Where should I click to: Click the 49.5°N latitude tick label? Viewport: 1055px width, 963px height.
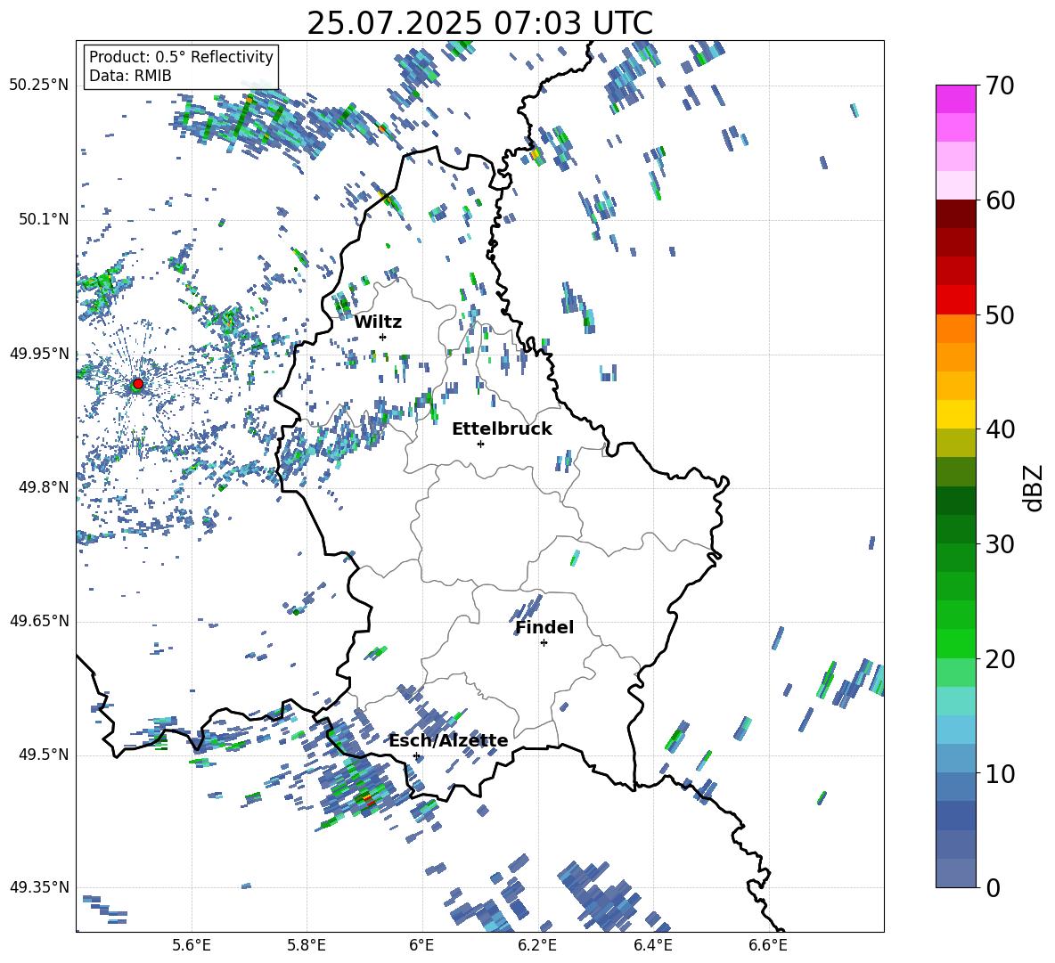[x=43, y=755]
